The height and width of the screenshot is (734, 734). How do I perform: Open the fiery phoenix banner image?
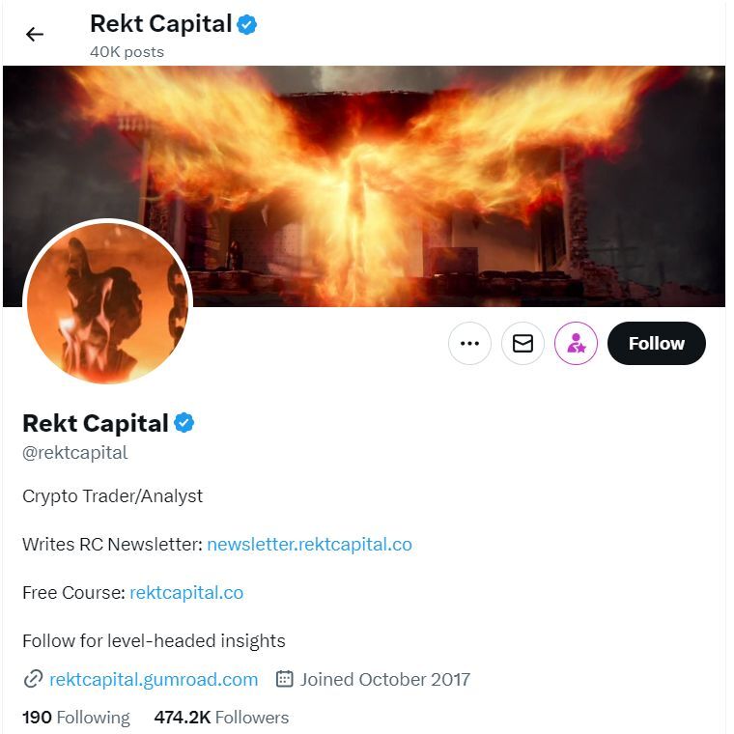pyautogui.click(x=435, y=174)
